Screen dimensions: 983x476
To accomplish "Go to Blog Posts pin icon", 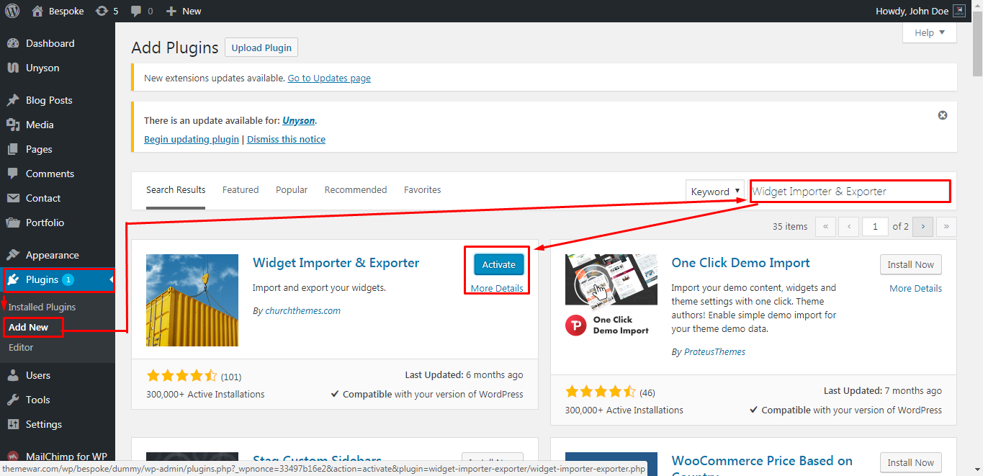I will point(12,100).
